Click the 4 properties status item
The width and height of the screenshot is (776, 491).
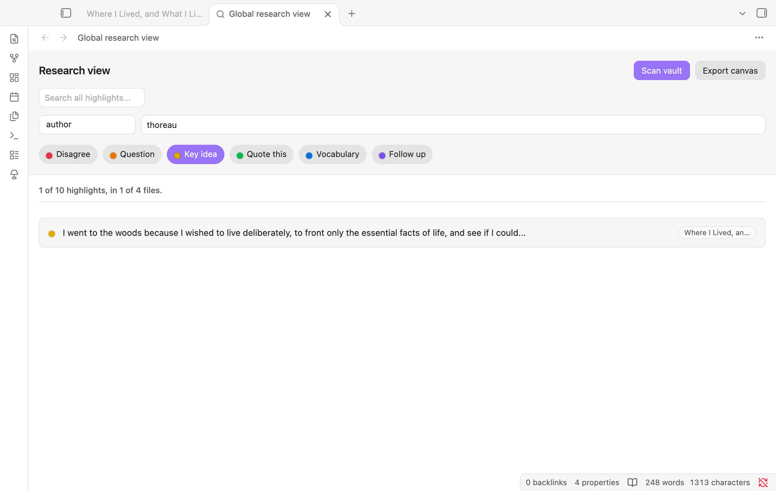[597, 482]
